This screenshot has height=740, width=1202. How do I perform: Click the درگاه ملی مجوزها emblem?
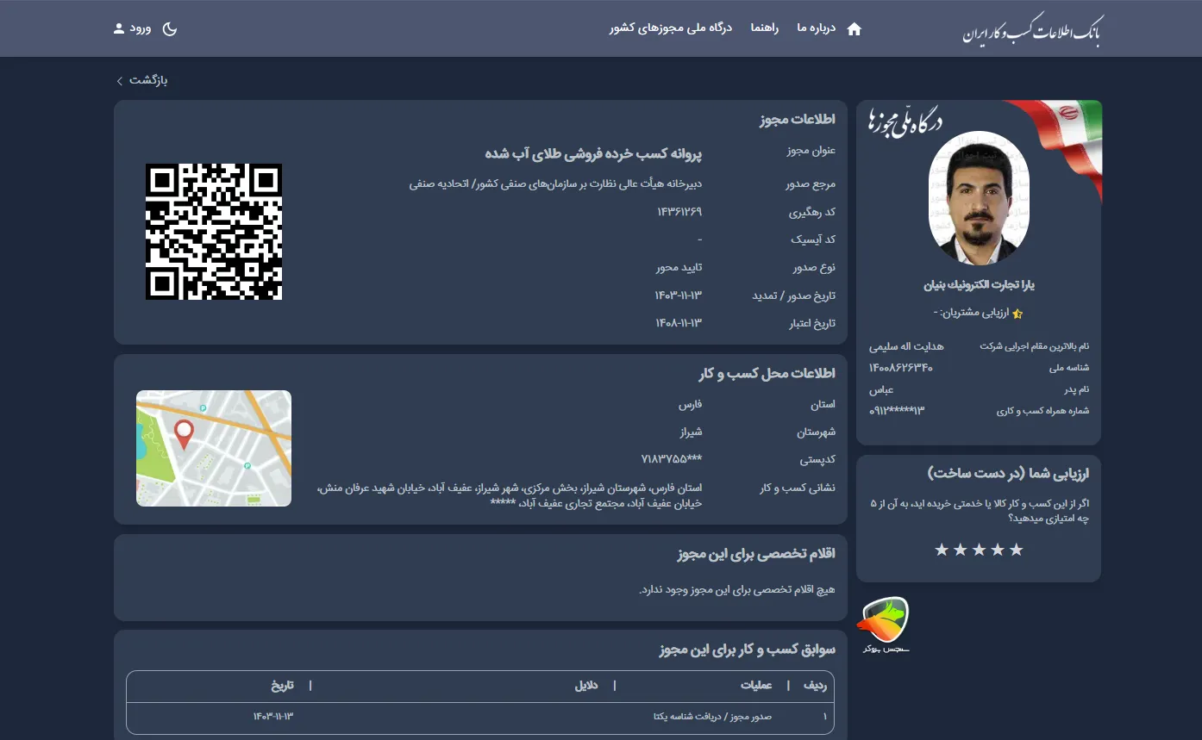(905, 121)
